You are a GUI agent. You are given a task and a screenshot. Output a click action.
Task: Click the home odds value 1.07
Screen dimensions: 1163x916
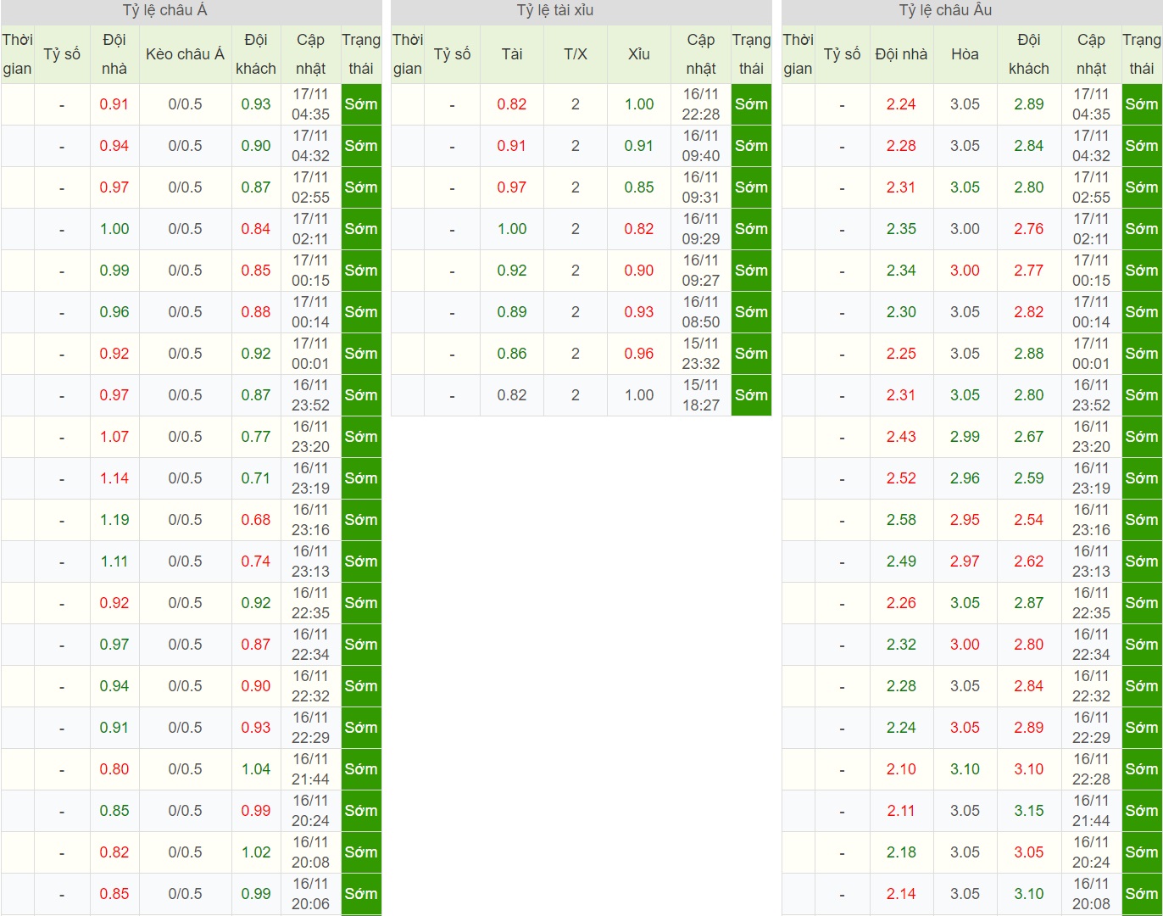(x=114, y=437)
